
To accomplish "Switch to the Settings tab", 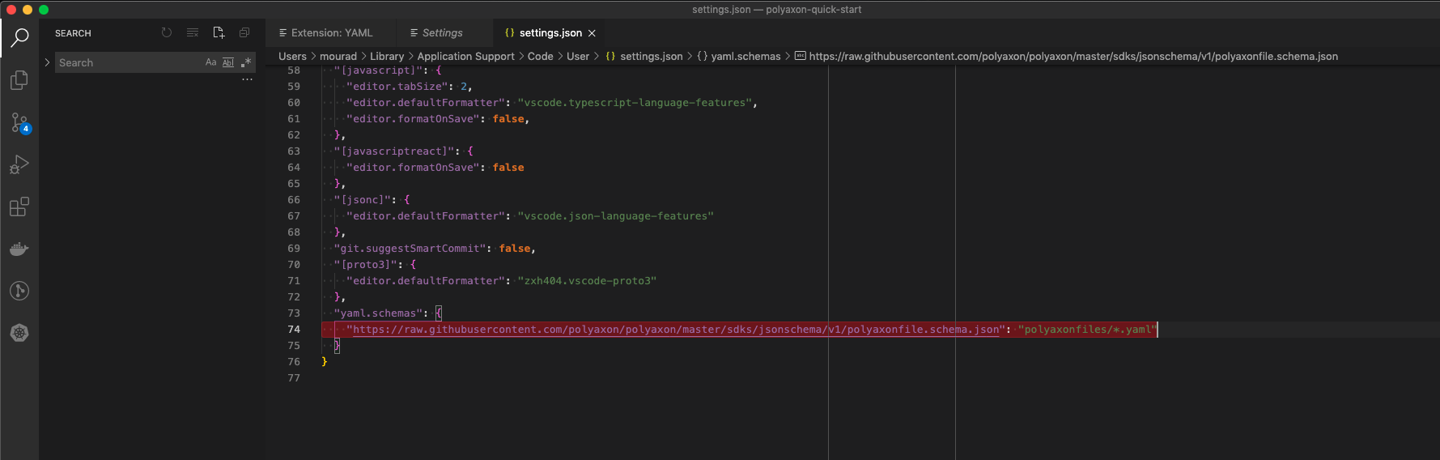I will tap(442, 32).
